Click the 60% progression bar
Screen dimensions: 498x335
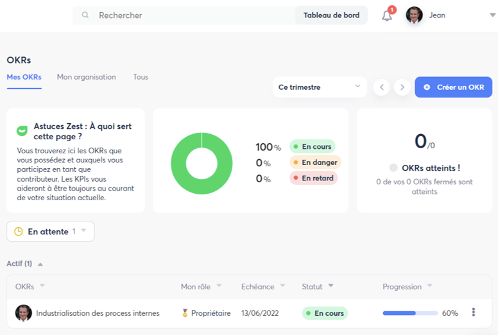[x=410, y=313]
